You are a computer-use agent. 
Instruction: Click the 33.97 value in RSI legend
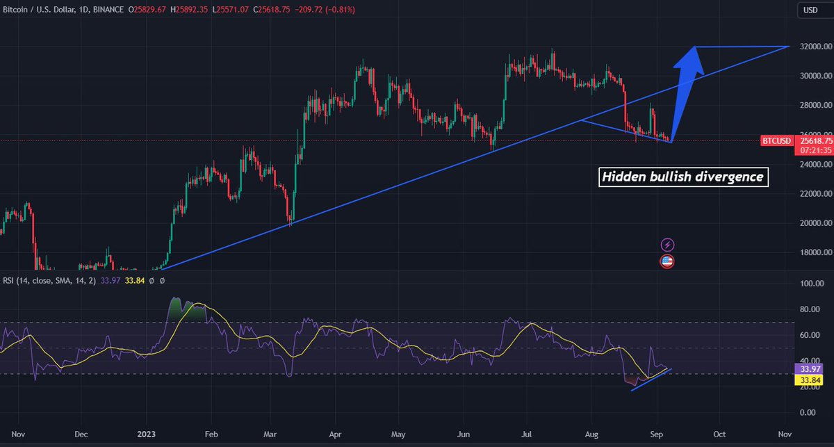point(110,280)
